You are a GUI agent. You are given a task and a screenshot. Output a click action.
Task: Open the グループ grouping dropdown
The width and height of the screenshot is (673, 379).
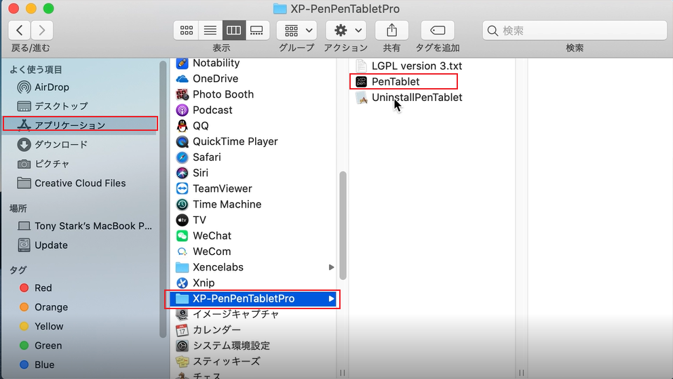(297, 30)
